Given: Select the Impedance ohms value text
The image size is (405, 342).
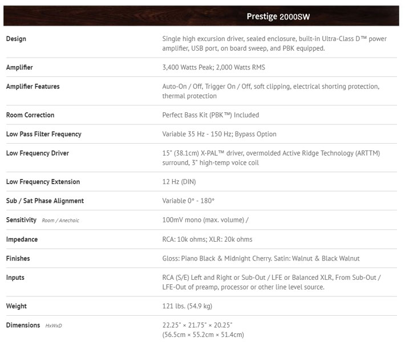Looking at the screenshot, I should coord(207,239).
